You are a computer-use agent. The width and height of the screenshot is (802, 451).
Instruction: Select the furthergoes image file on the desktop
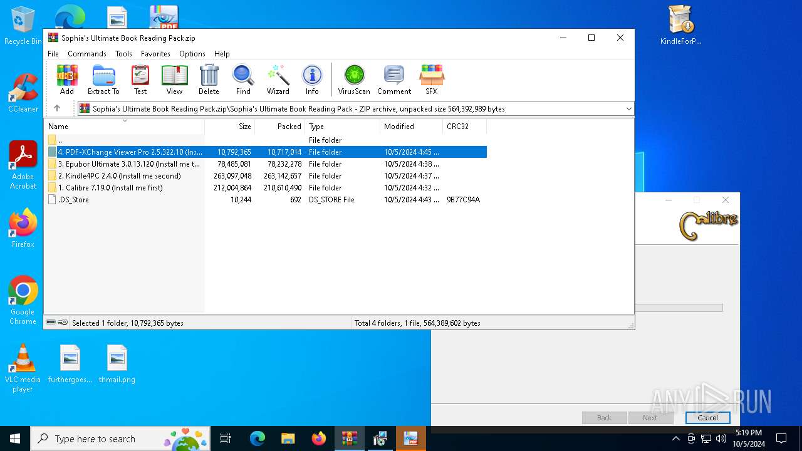click(x=70, y=364)
